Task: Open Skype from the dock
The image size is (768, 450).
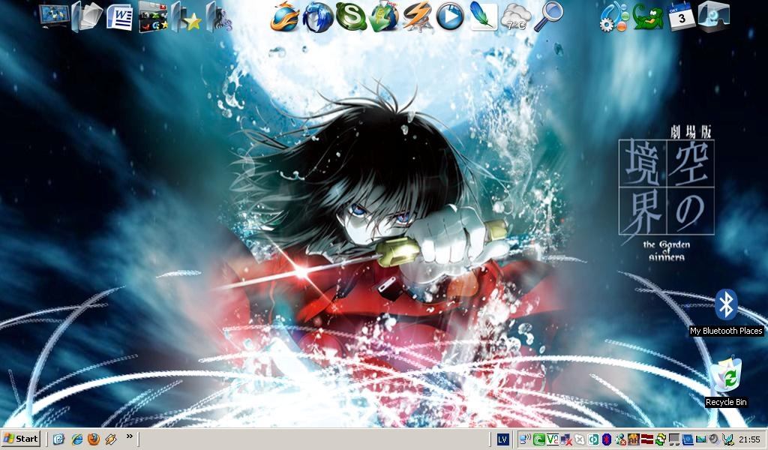Action: [x=351, y=16]
